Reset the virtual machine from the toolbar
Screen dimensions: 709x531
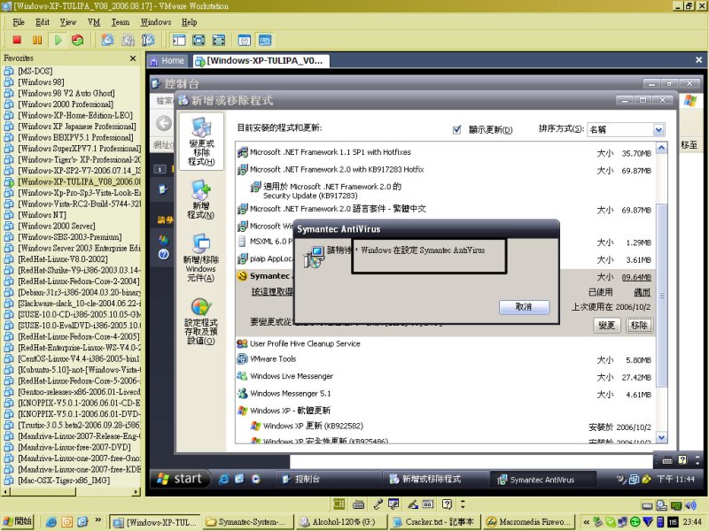[78, 40]
